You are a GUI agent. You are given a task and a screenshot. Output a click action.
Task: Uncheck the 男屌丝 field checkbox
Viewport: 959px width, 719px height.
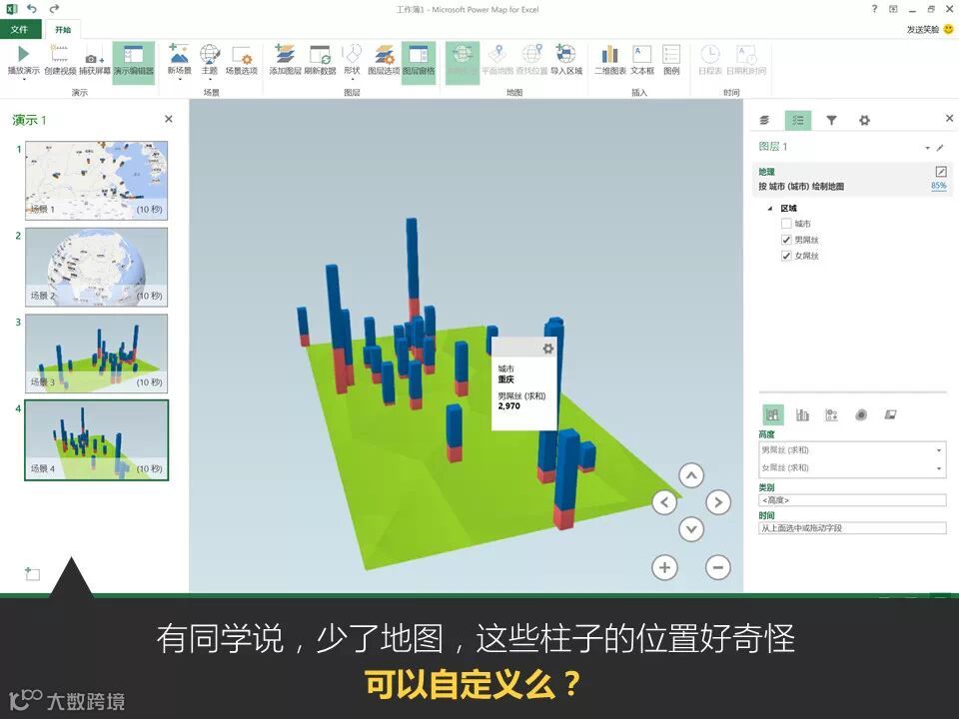pos(786,240)
